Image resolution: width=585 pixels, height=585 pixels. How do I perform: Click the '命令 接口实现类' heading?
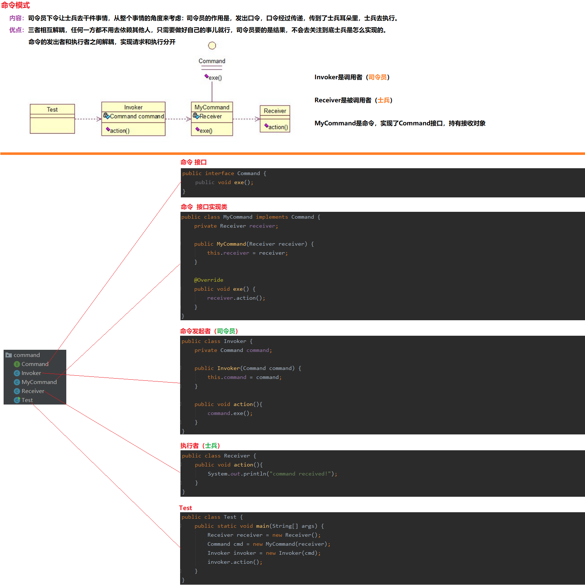pos(204,207)
